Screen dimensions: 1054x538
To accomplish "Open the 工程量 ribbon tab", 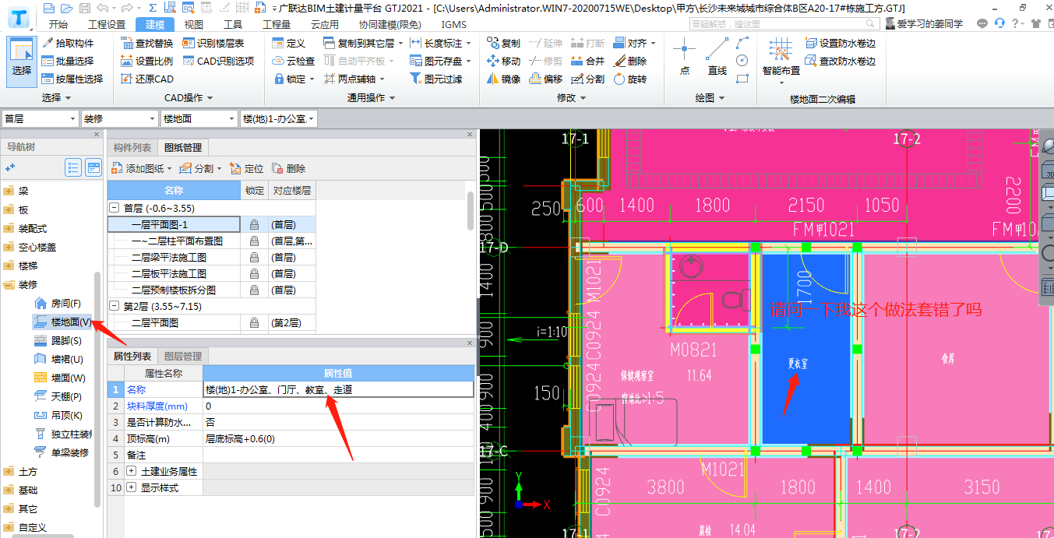I will pyautogui.click(x=277, y=24).
